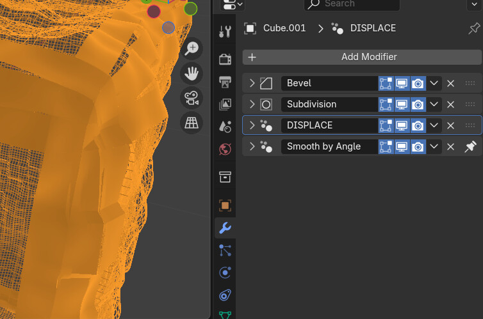Open the Object Constraints tab
Image resolution: width=483 pixels, height=319 pixels.
pyautogui.click(x=225, y=295)
